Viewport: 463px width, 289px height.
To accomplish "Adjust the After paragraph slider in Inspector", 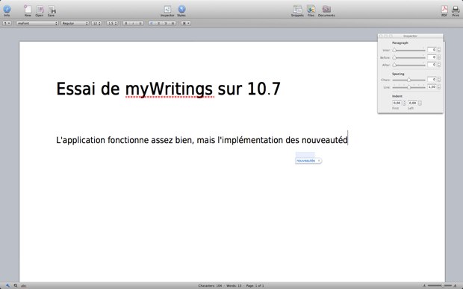I will (x=408, y=65).
